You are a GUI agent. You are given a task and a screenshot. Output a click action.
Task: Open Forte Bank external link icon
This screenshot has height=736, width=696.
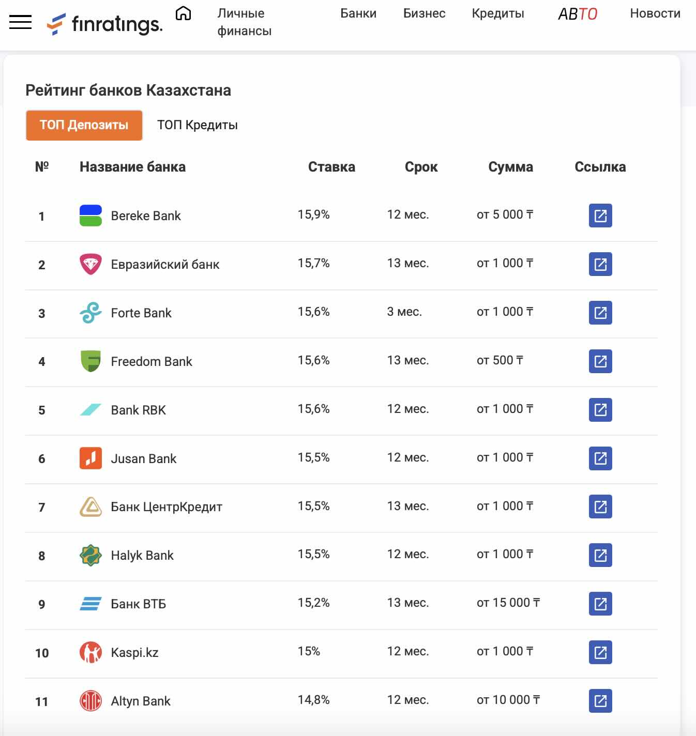[600, 313]
